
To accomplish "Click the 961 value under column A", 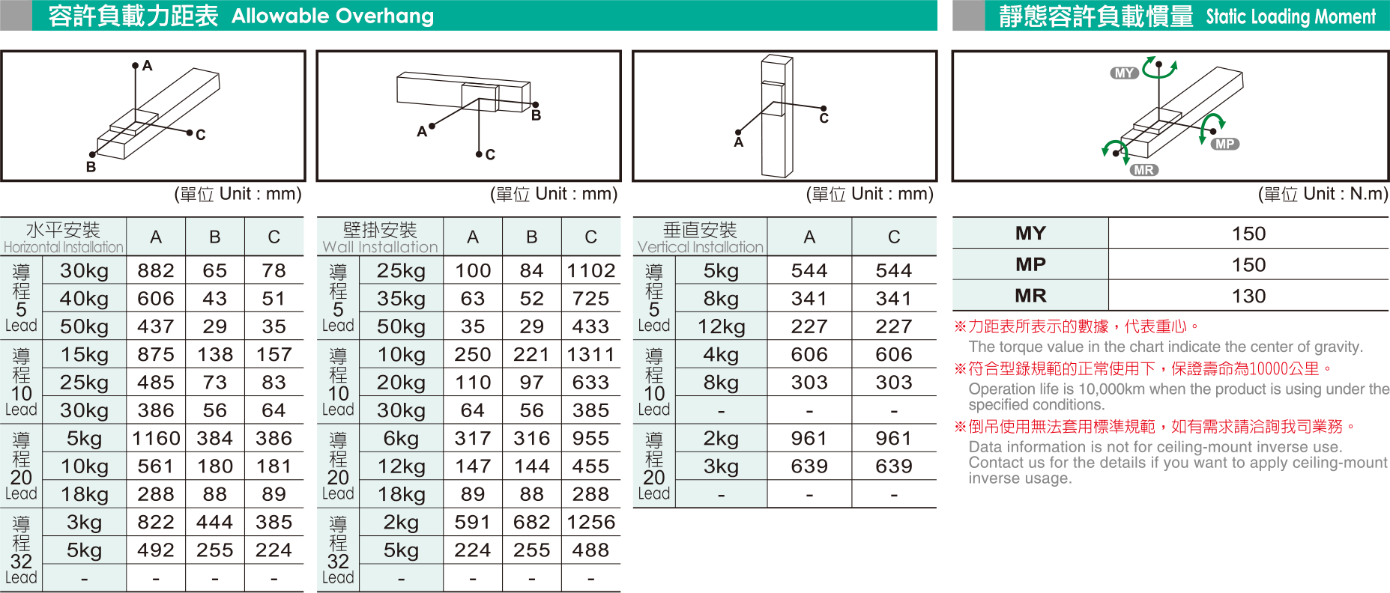I will (809, 438).
